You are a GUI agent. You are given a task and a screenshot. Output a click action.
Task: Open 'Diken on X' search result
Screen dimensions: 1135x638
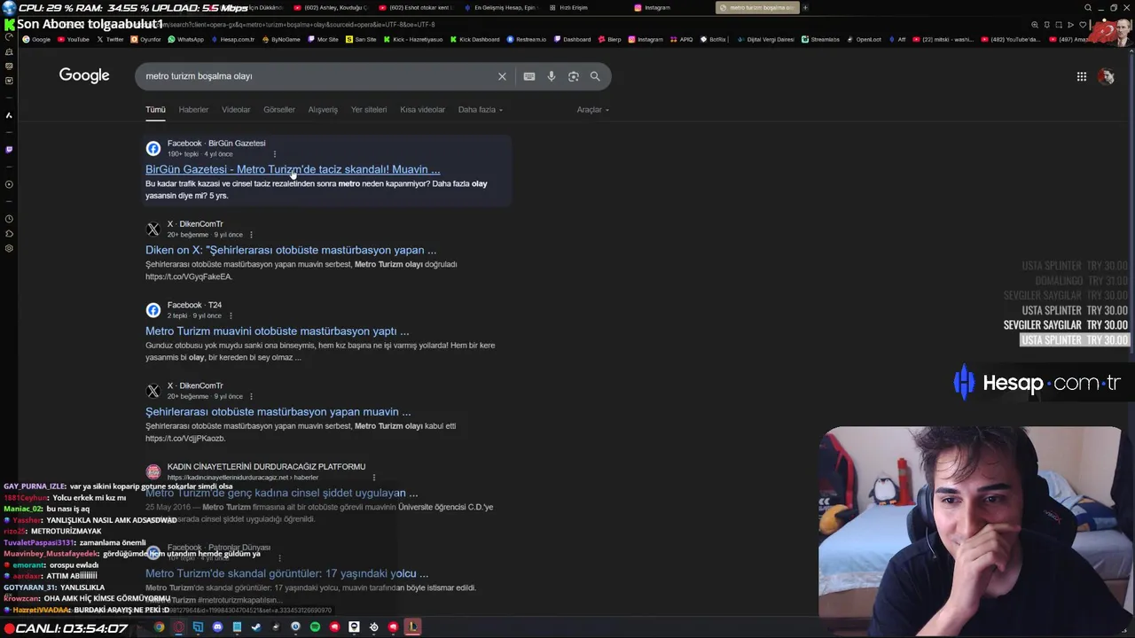(291, 250)
